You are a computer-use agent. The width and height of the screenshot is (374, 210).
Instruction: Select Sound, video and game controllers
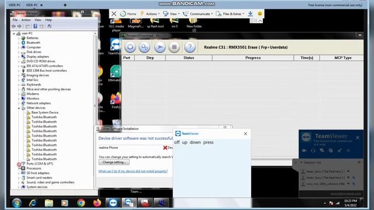pos(50,183)
